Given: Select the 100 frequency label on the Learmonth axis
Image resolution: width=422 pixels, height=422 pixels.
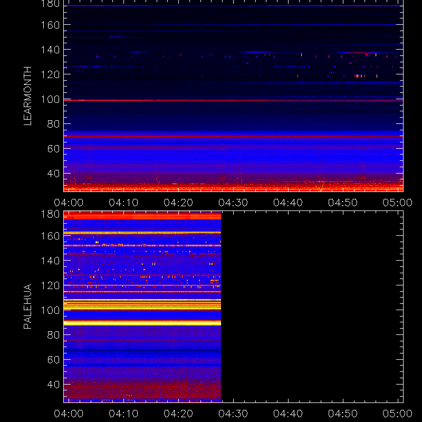Looking at the screenshot, I should point(50,99).
